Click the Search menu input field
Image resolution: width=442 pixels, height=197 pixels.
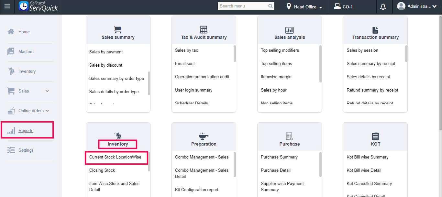(243, 6)
